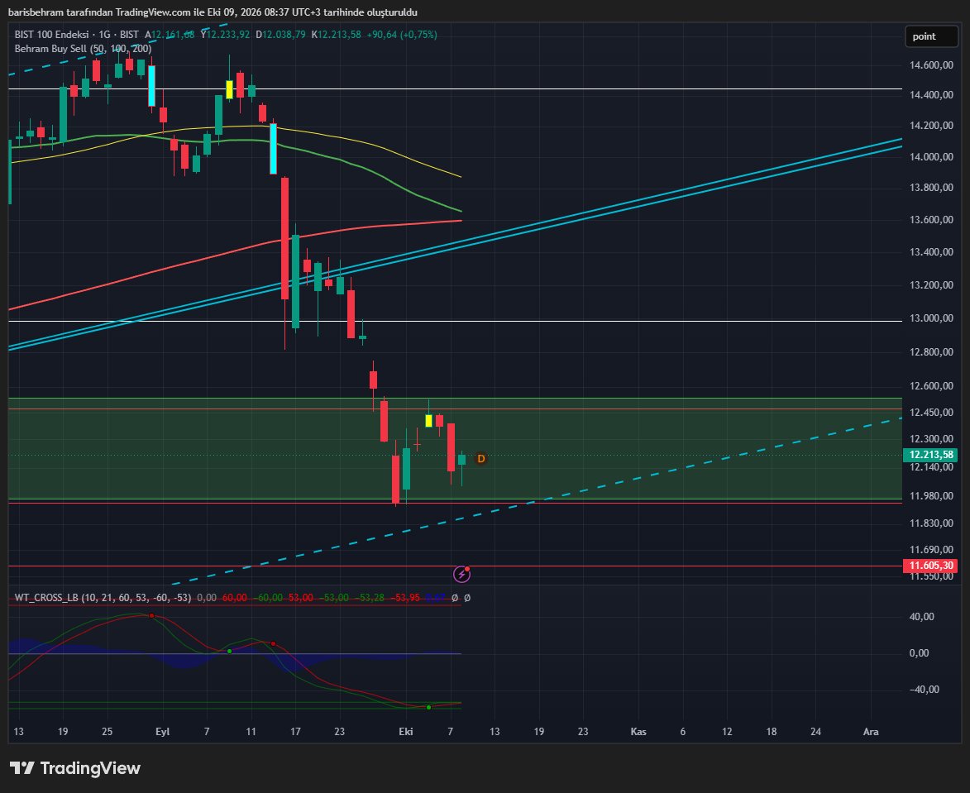The width and height of the screenshot is (970, 793).
Task: Click the "Eki" month label on time axis
Action: coord(406,732)
